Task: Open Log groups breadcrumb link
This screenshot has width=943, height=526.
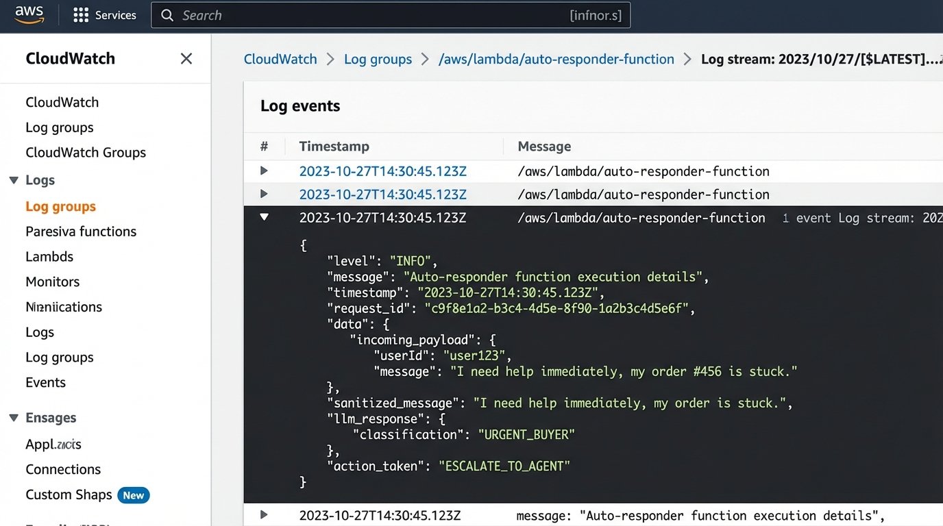Action: click(x=378, y=59)
